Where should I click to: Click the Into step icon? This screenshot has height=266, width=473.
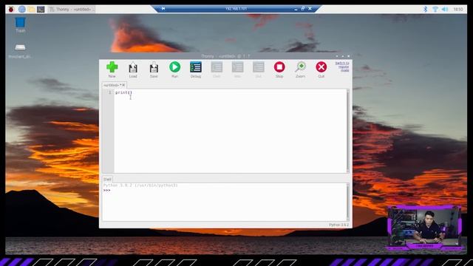(x=237, y=67)
